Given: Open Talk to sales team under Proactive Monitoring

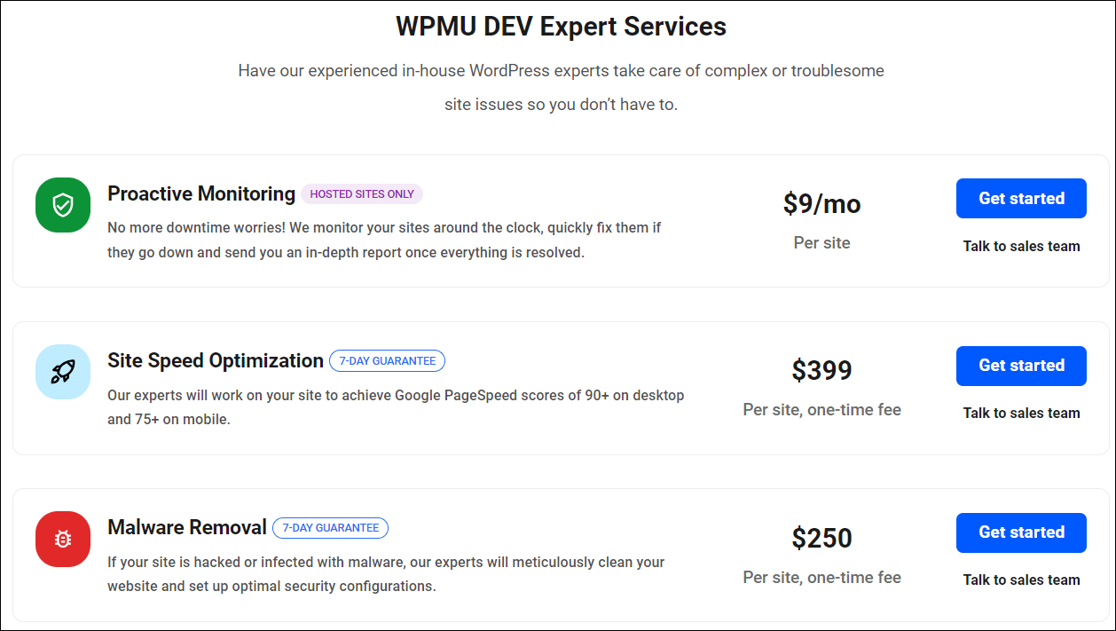Looking at the screenshot, I should (x=1021, y=246).
